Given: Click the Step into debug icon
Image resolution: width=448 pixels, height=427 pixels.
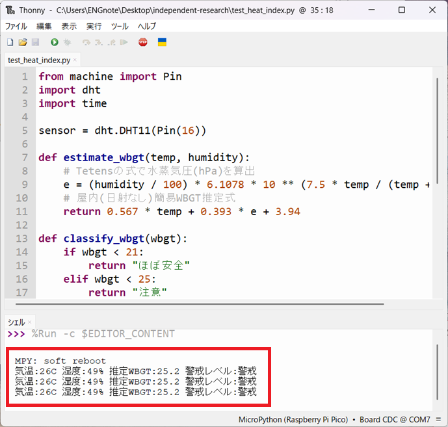Looking at the screenshot, I should click(99, 42).
